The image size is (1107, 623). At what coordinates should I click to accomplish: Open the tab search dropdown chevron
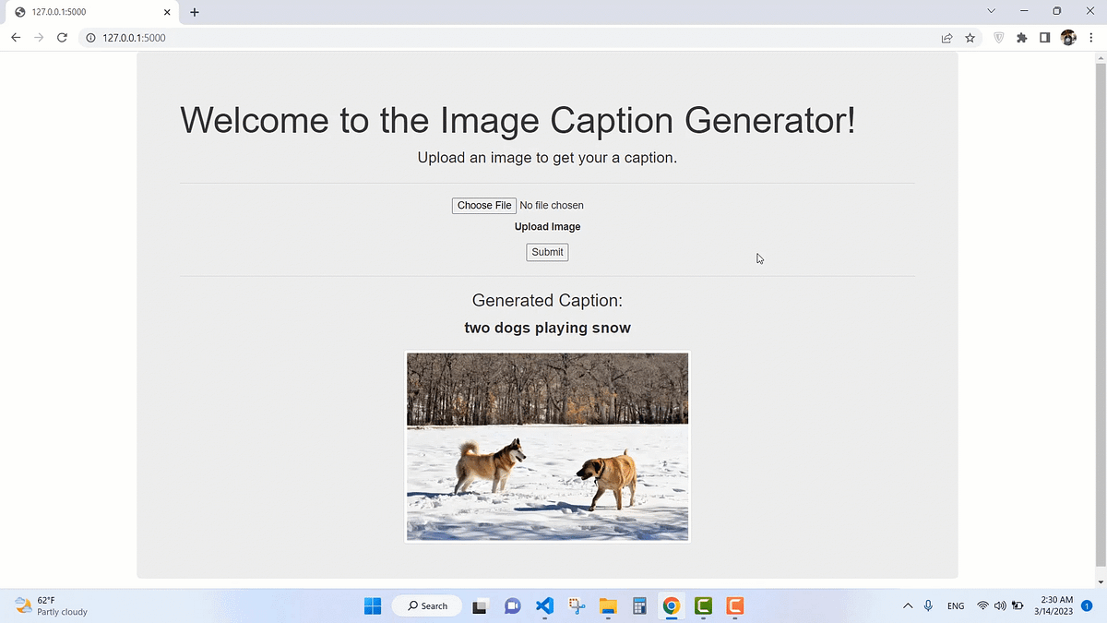[x=991, y=10]
